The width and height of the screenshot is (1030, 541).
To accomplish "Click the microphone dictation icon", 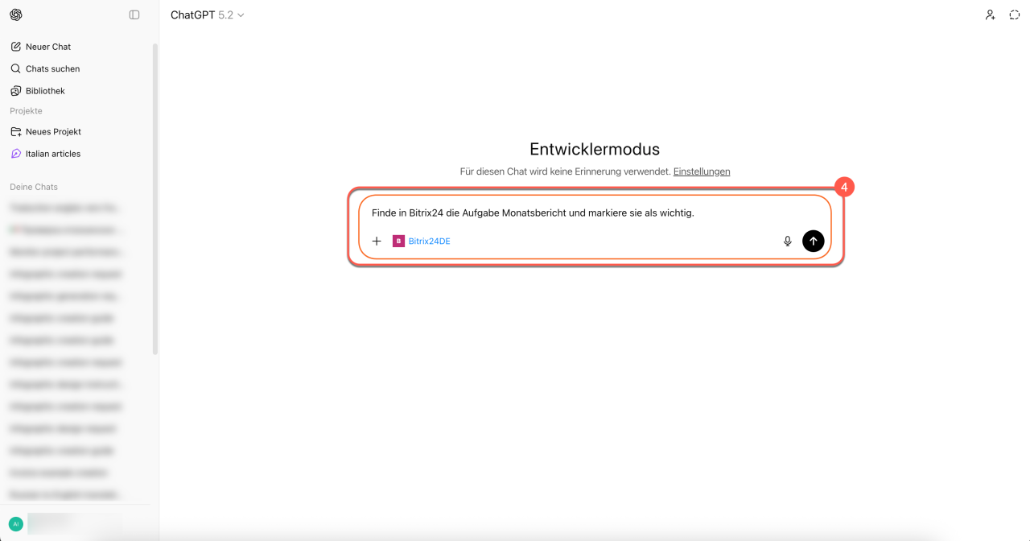I will 788,241.
